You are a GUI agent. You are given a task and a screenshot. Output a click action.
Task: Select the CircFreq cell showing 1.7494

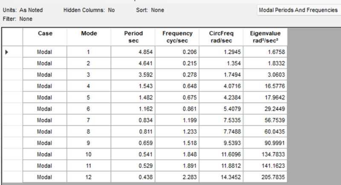point(221,74)
